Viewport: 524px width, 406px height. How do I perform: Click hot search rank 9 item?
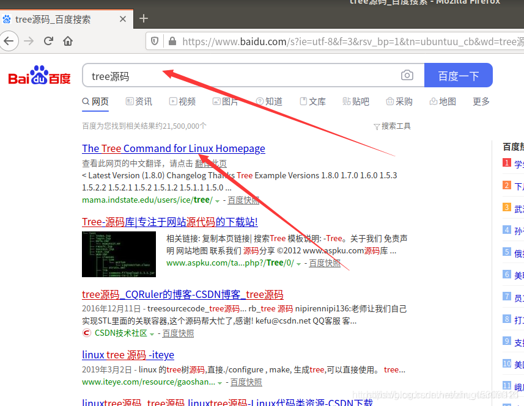click(x=514, y=343)
